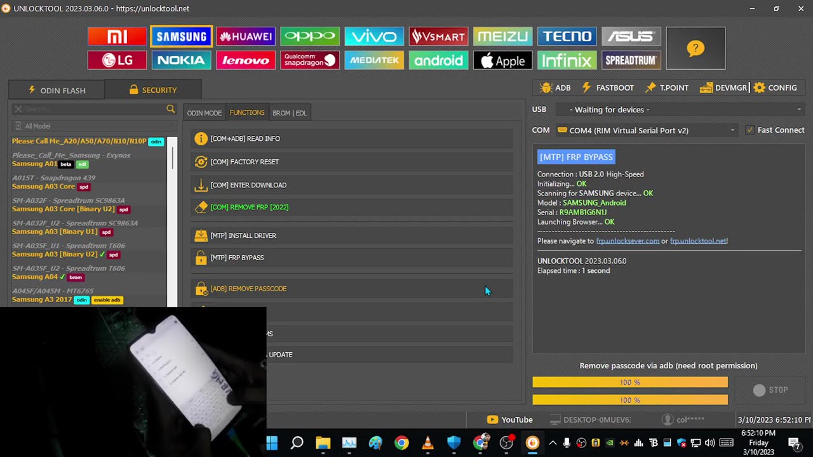
Task: Toggle the Fast Connect checkbox
Action: pyautogui.click(x=750, y=130)
